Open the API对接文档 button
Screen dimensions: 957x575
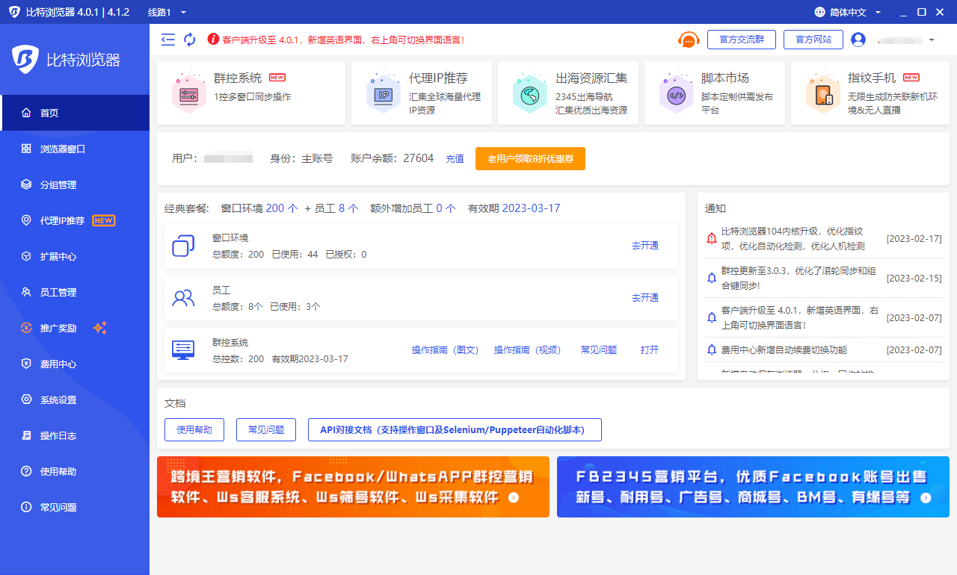[455, 430]
